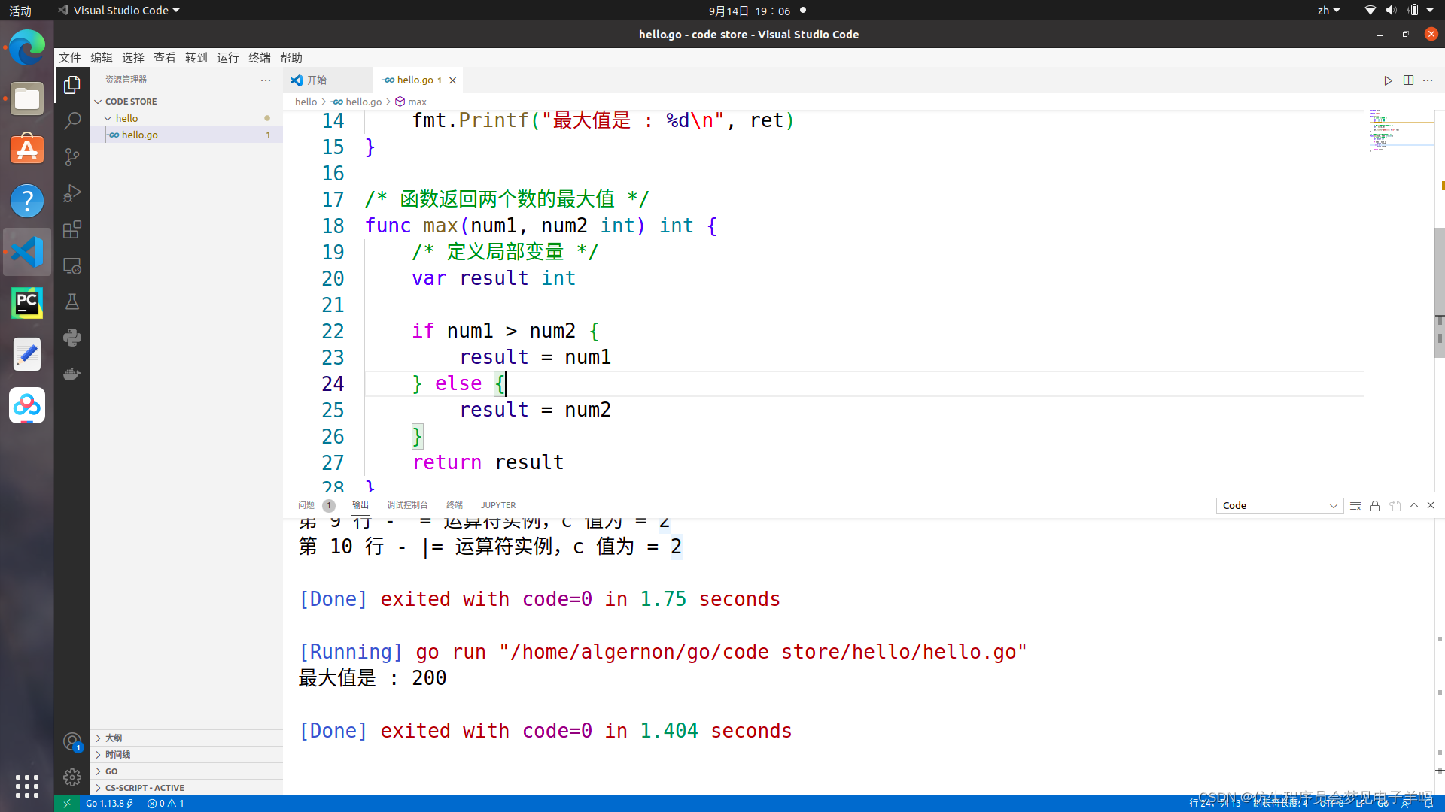Toggle the lock icon in terminal panel
The height and width of the screenshot is (812, 1445).
[1374, 506]
